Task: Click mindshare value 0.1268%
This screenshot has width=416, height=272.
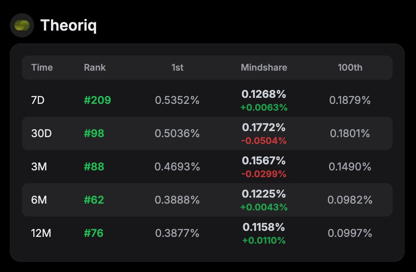Action: click(264, 94)
